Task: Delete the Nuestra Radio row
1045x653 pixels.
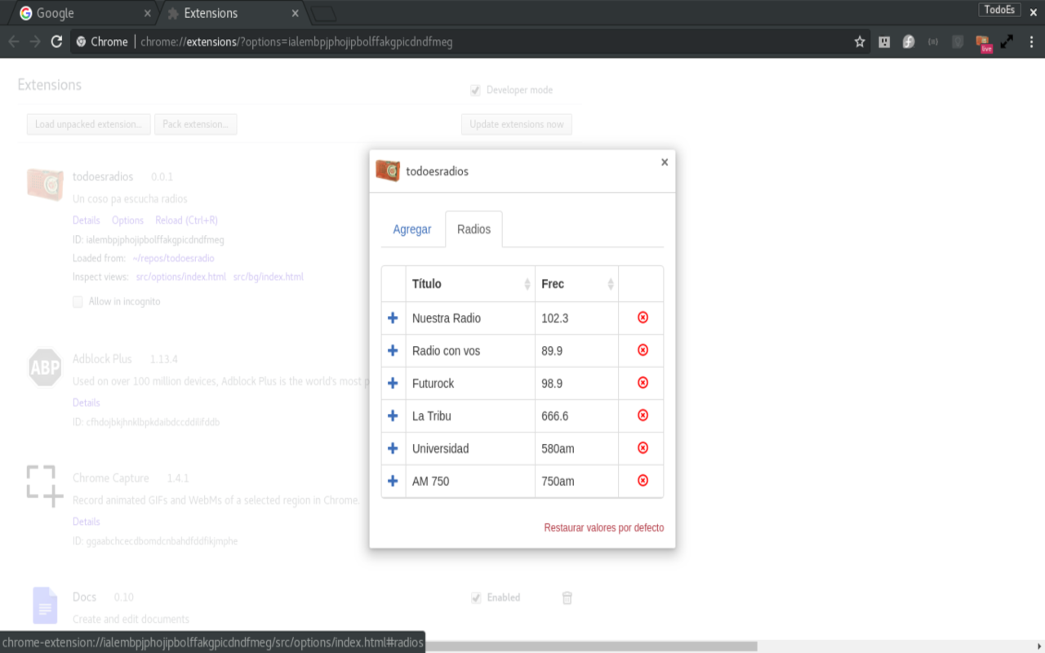Action: click(x=643, y=318)
